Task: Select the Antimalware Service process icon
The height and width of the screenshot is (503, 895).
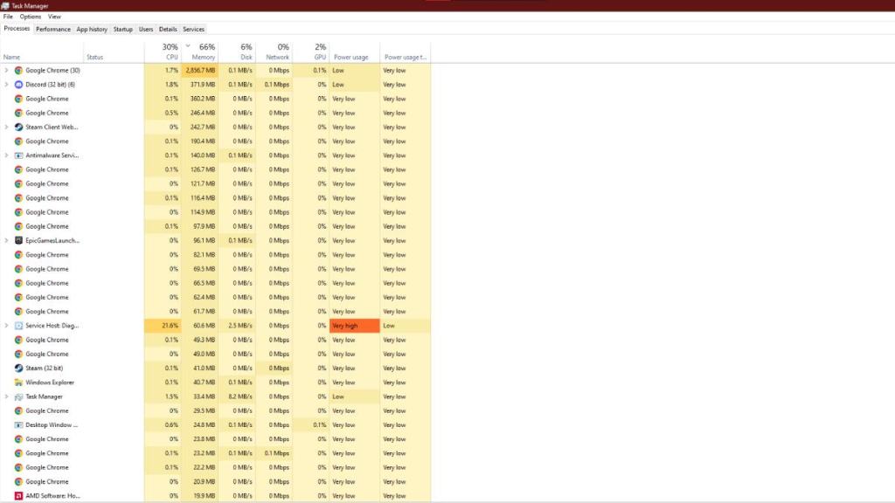Action: click(19, 155)
